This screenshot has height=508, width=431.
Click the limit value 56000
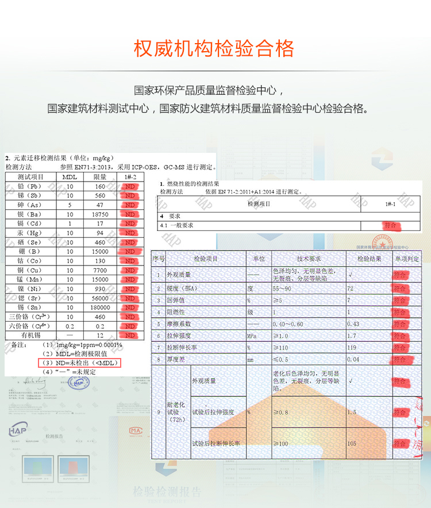(100, 298)
